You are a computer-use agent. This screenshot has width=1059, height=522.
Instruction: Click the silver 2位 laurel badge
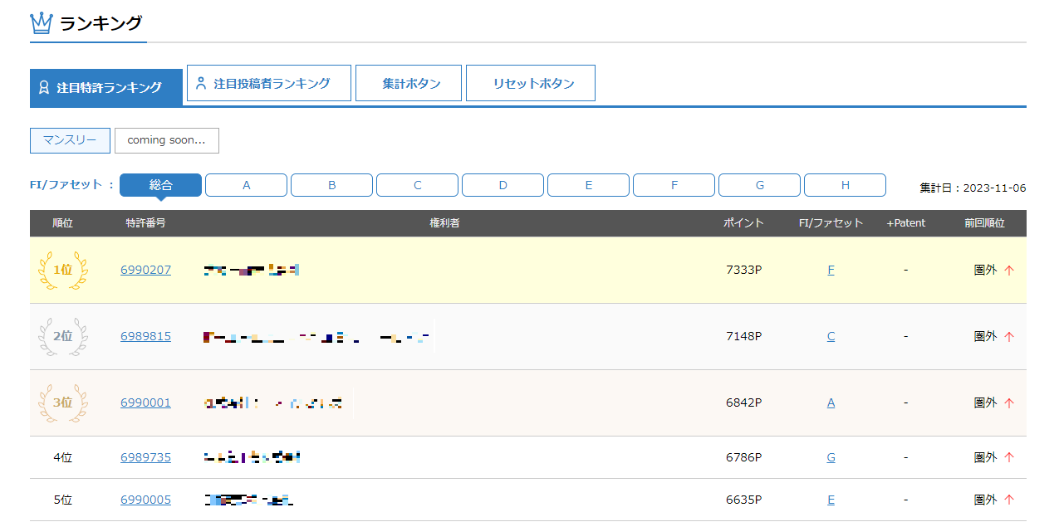(x=63, y=336)
